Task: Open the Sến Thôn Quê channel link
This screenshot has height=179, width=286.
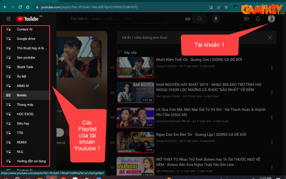Action: click(165, 171)
